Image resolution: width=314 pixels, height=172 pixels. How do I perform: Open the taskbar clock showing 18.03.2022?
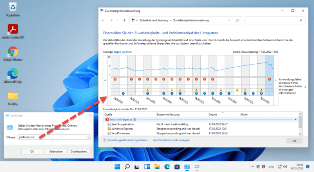[x=297, y=167]
